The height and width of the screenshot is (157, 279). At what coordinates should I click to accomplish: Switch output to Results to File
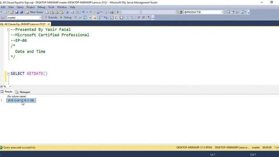121,17
